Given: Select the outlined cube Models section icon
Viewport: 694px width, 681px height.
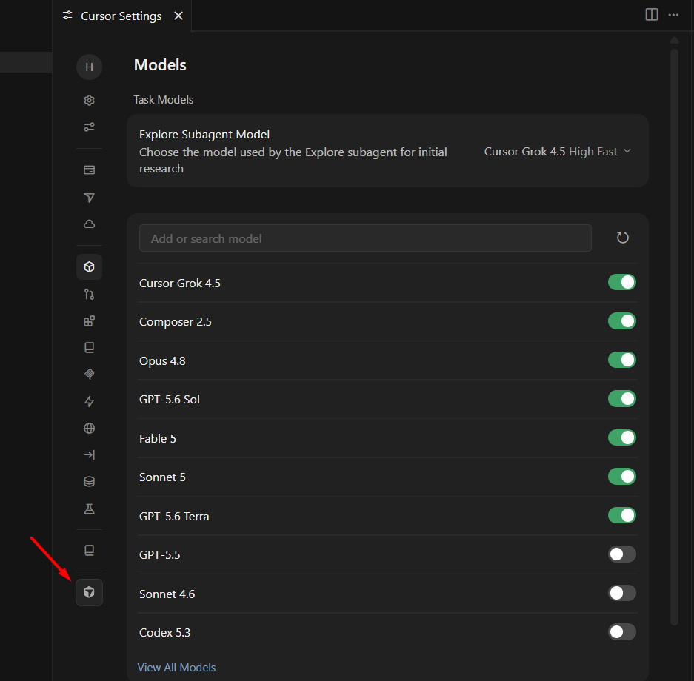Looking at the screenshot, I should tap(89, 267).
